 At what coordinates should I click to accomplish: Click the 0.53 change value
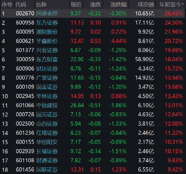96,41
